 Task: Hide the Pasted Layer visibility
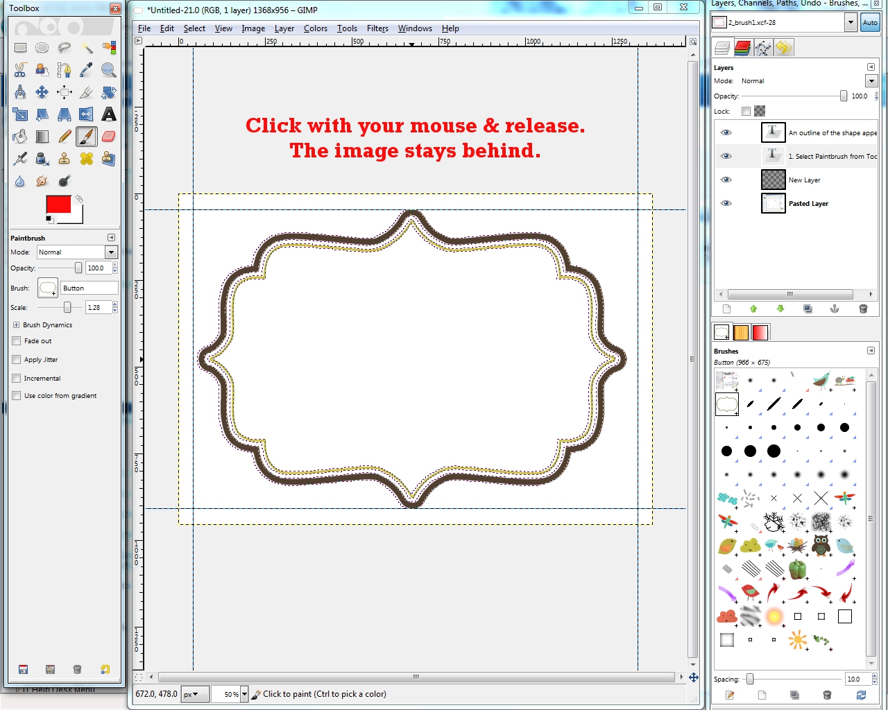point(726,202)
